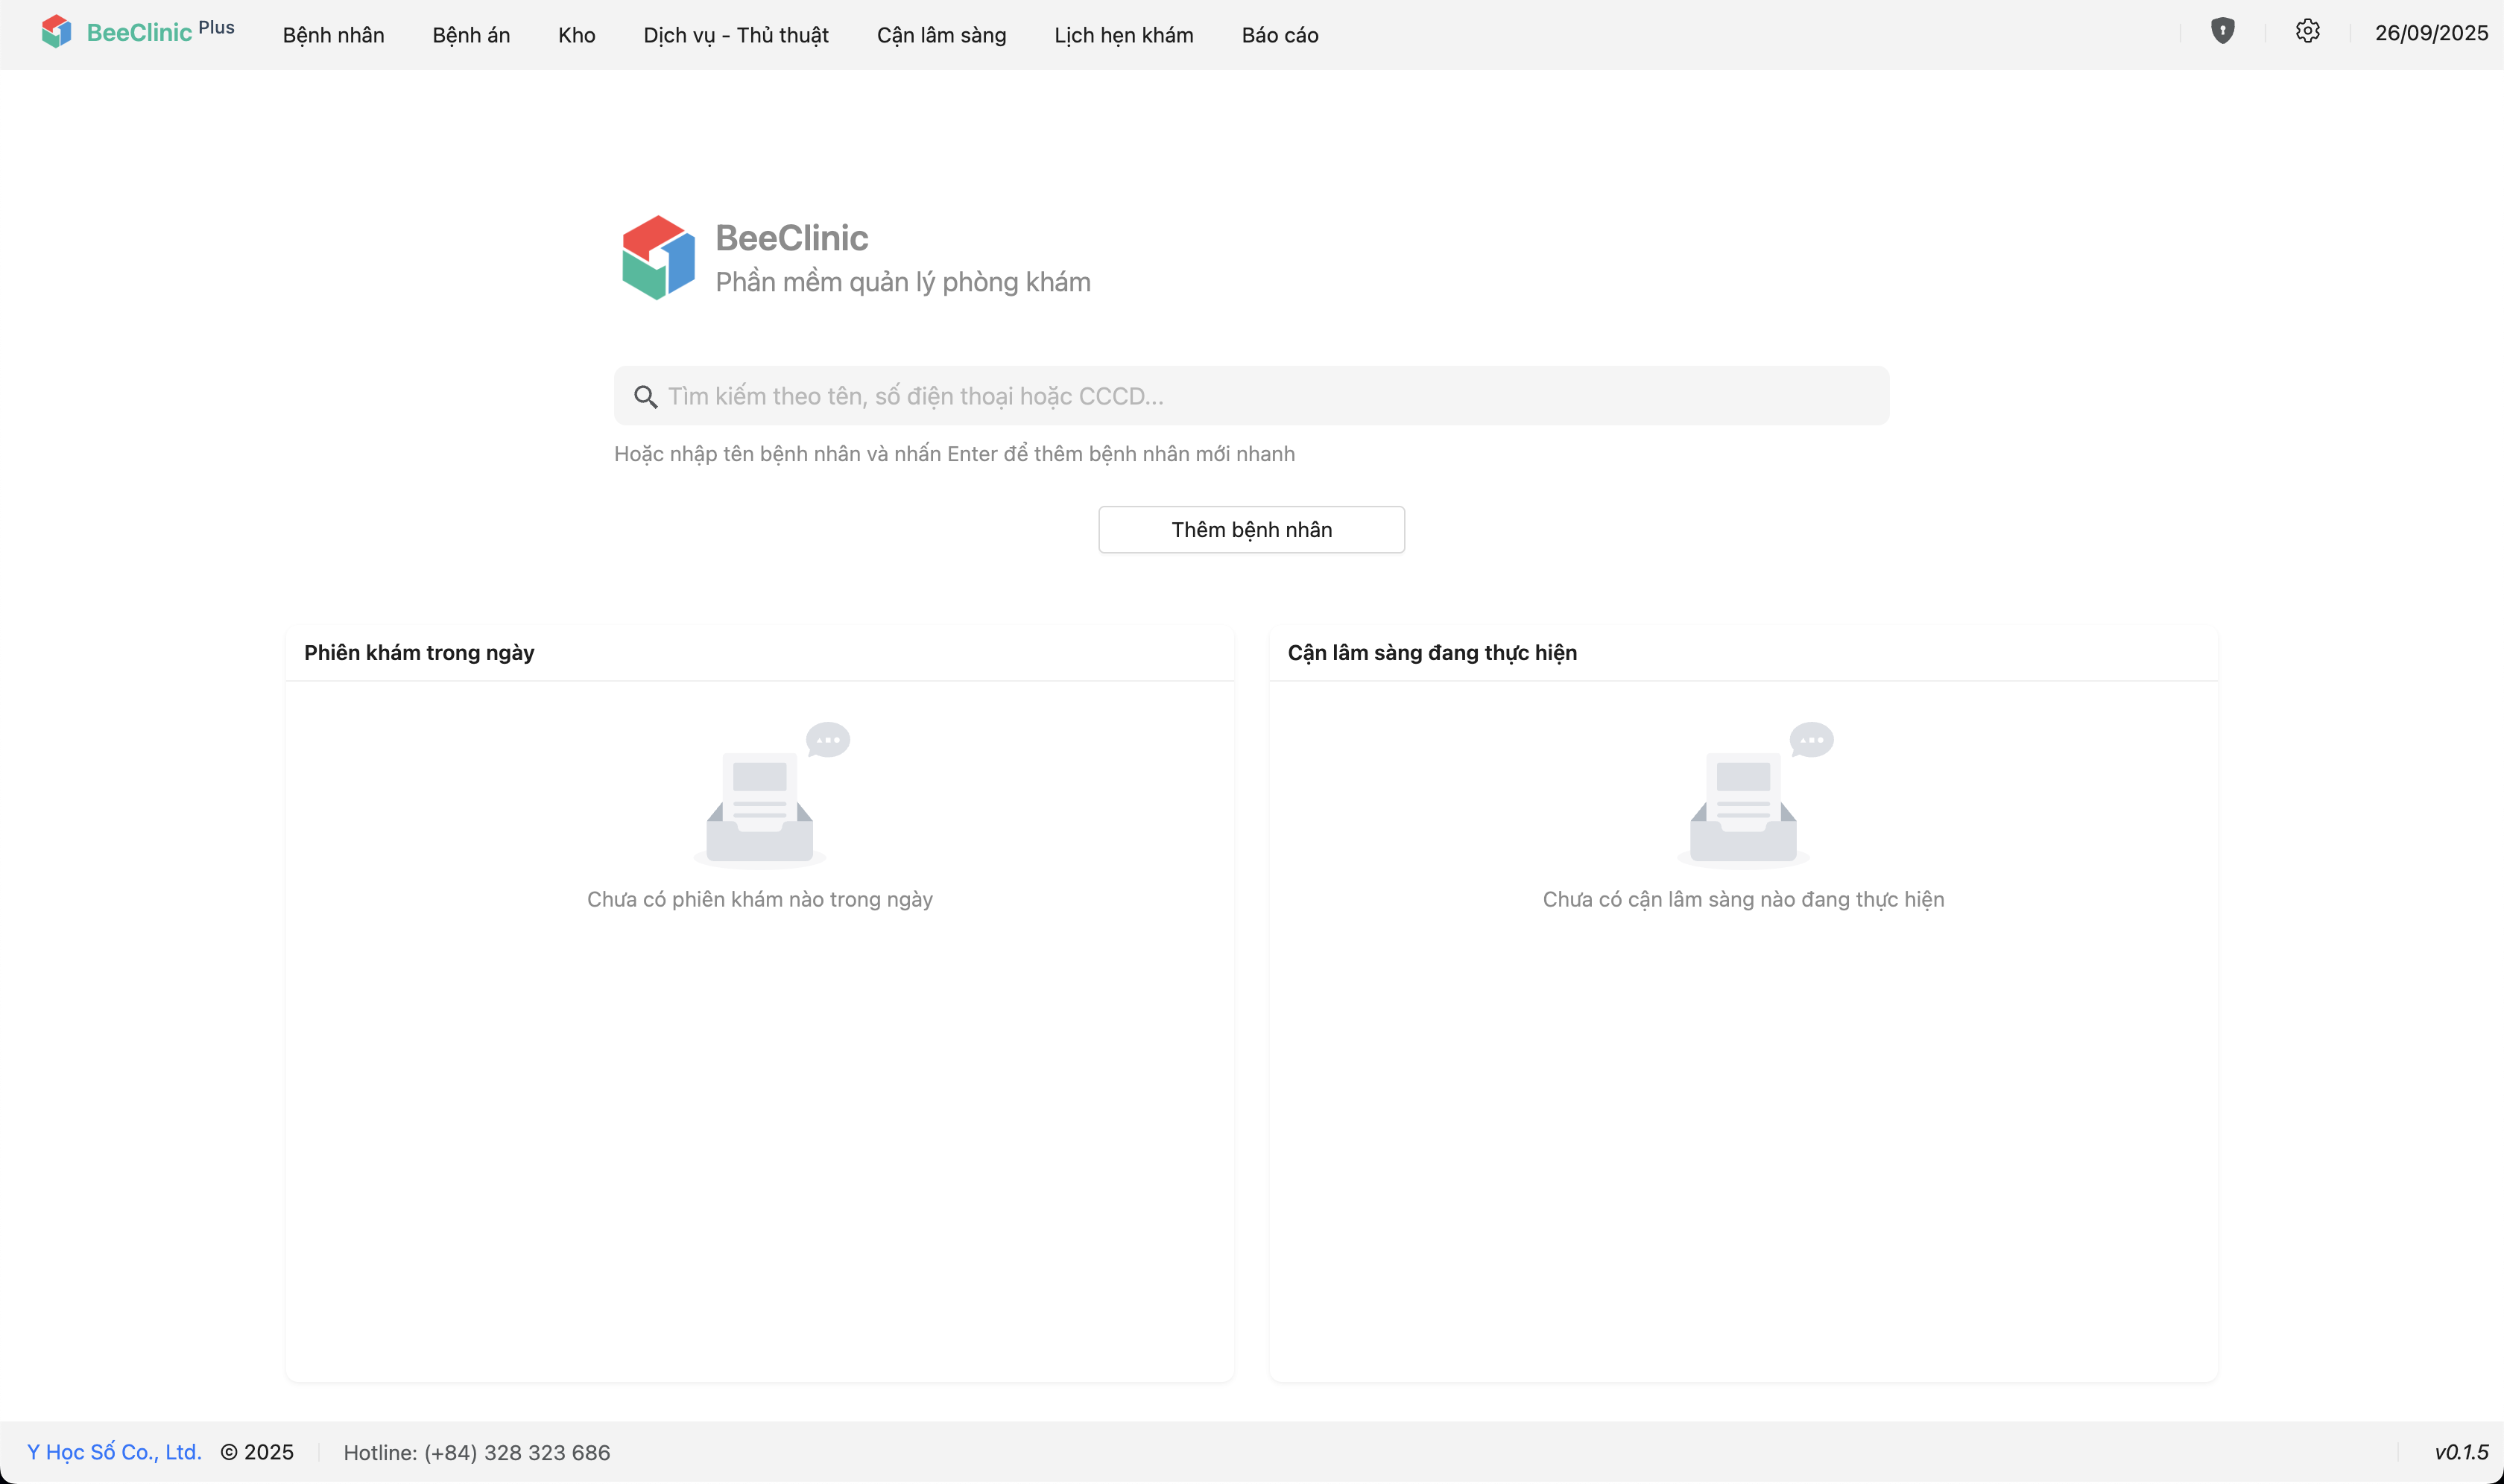Click the magnifying glass search icon
This screenshot has width=2504, height=1484.
(645, 397)
